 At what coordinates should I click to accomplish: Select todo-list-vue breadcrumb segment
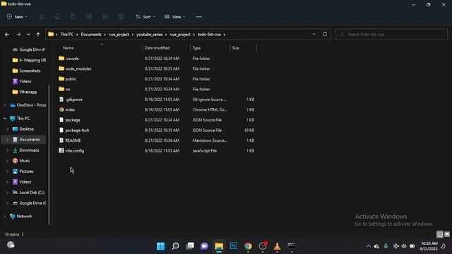(x=209, y=35)
